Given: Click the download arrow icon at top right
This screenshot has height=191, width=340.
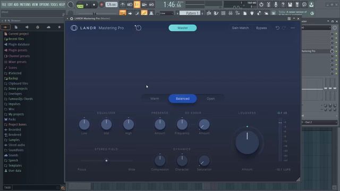Looking at the screenshot, I should point(311,4).
